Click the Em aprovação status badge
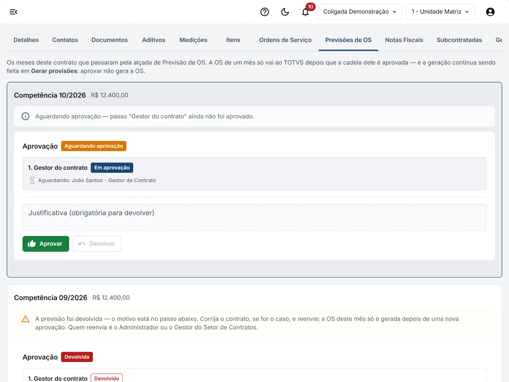The width and height of the screenshot is (509, 382). click(x=112, y=168)
